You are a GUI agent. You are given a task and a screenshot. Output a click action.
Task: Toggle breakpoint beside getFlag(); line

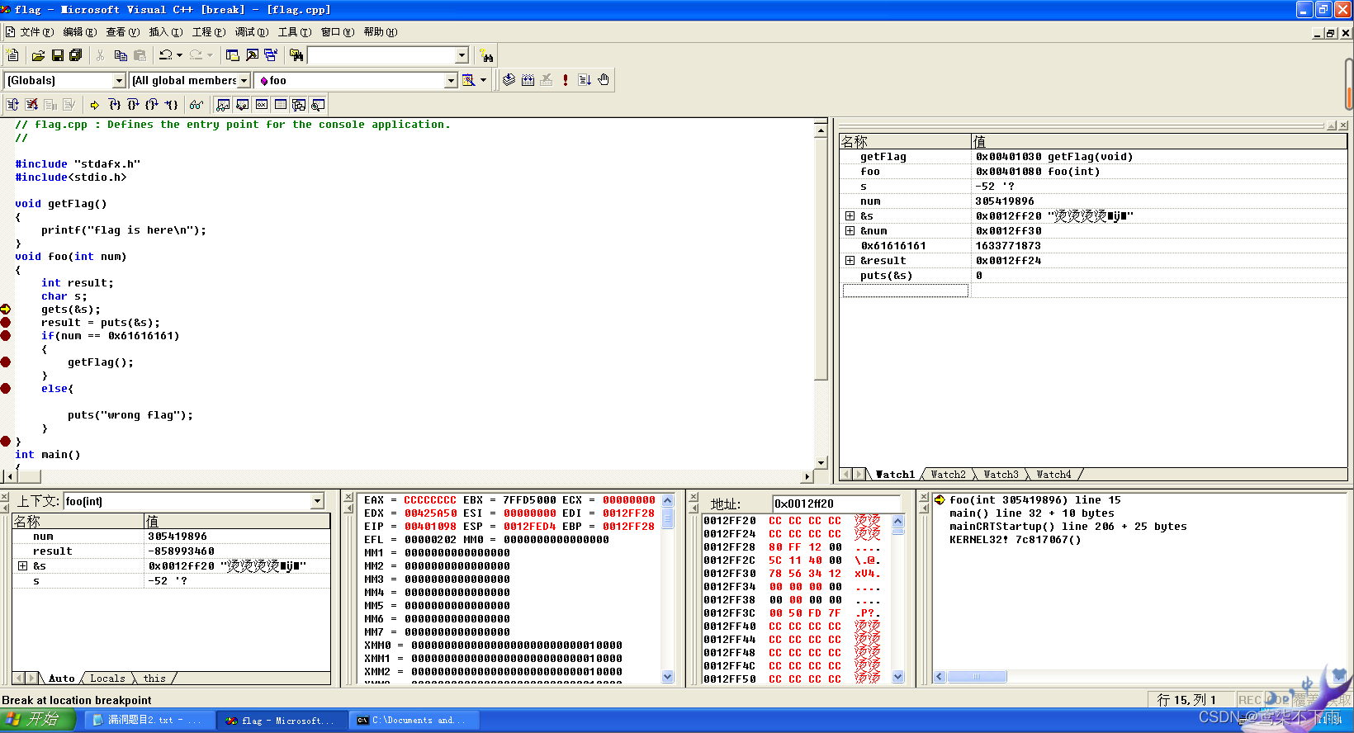(x=6, y=362)
